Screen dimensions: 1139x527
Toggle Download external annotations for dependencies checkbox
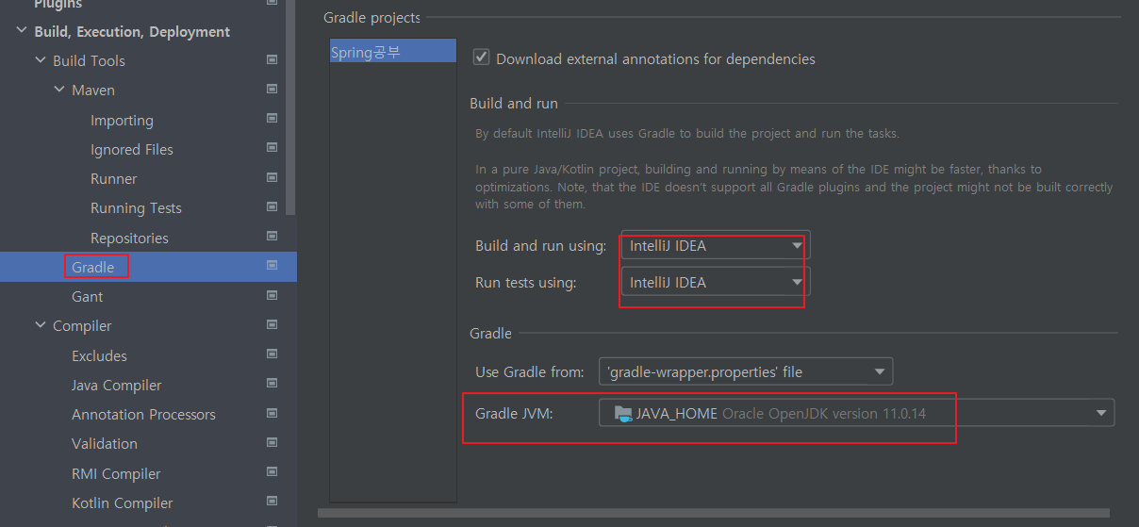click(x=482, y=58)
